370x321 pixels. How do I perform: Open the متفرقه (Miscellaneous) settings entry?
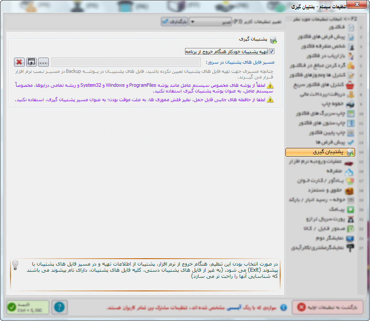pos(340,171)
